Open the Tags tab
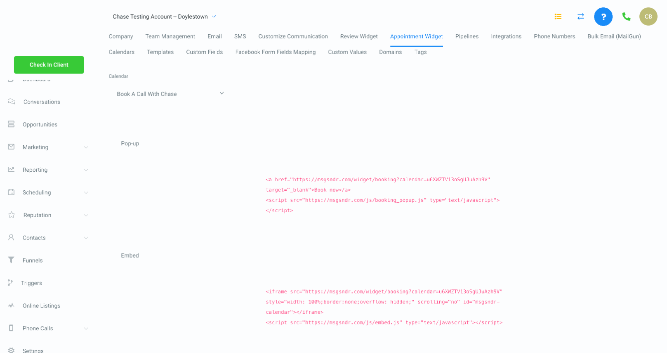The width and height of the screenshot is (667, 353). pos(420,52)
